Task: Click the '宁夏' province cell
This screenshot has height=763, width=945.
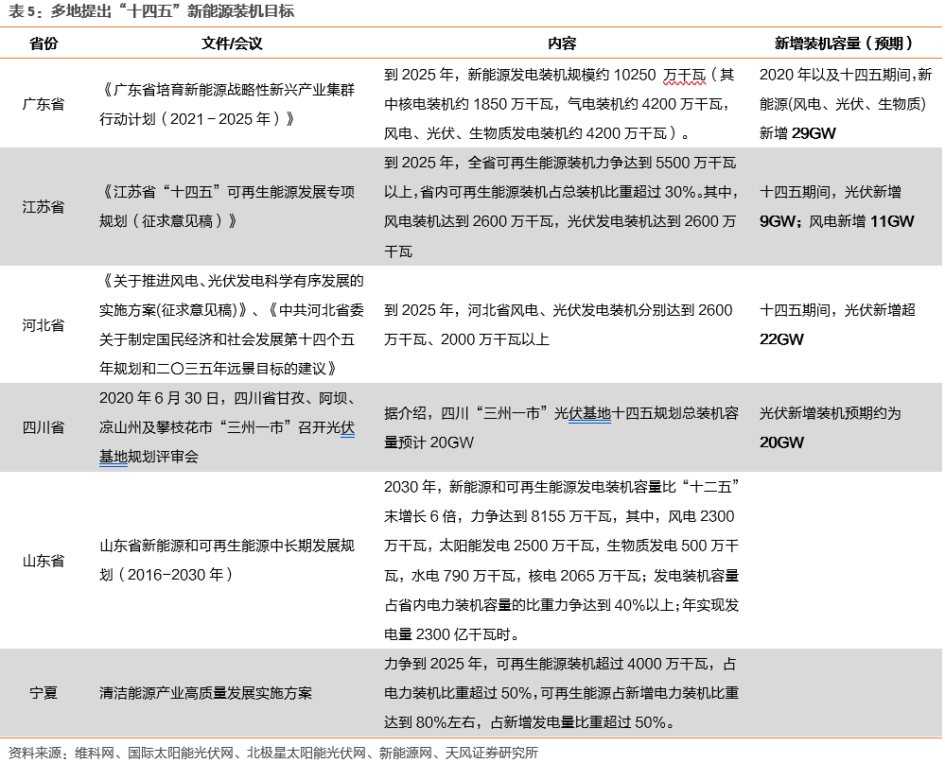Action: pos(44,693)
